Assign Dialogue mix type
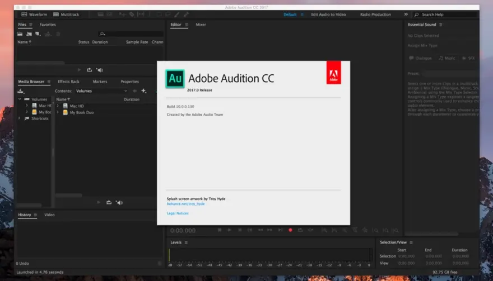The height and width of the screenshot is (281, 493). [420, 58]
